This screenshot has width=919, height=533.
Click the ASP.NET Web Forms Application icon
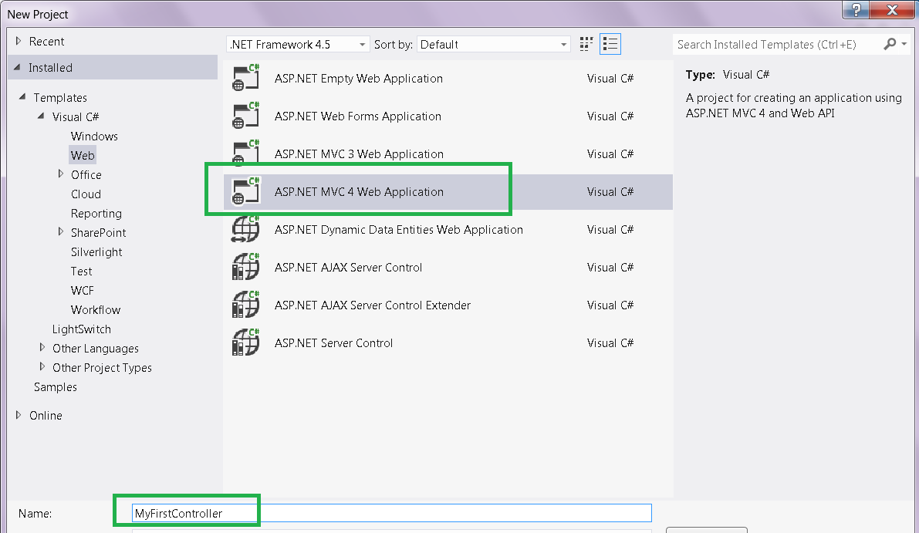click(x=245, y=116)
